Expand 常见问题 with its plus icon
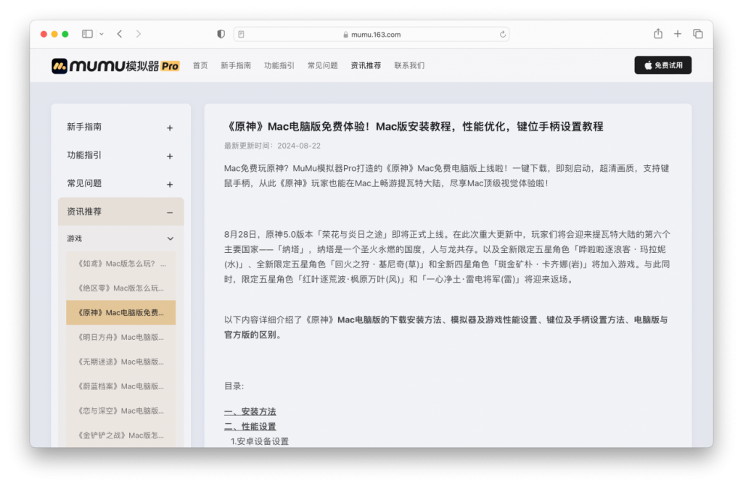 [x=170, y=185]
